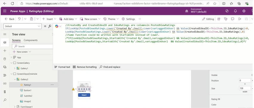Open the Copilot icon in purple header
This screenshot has height=108, width=254.
click(x=227, y=11)
